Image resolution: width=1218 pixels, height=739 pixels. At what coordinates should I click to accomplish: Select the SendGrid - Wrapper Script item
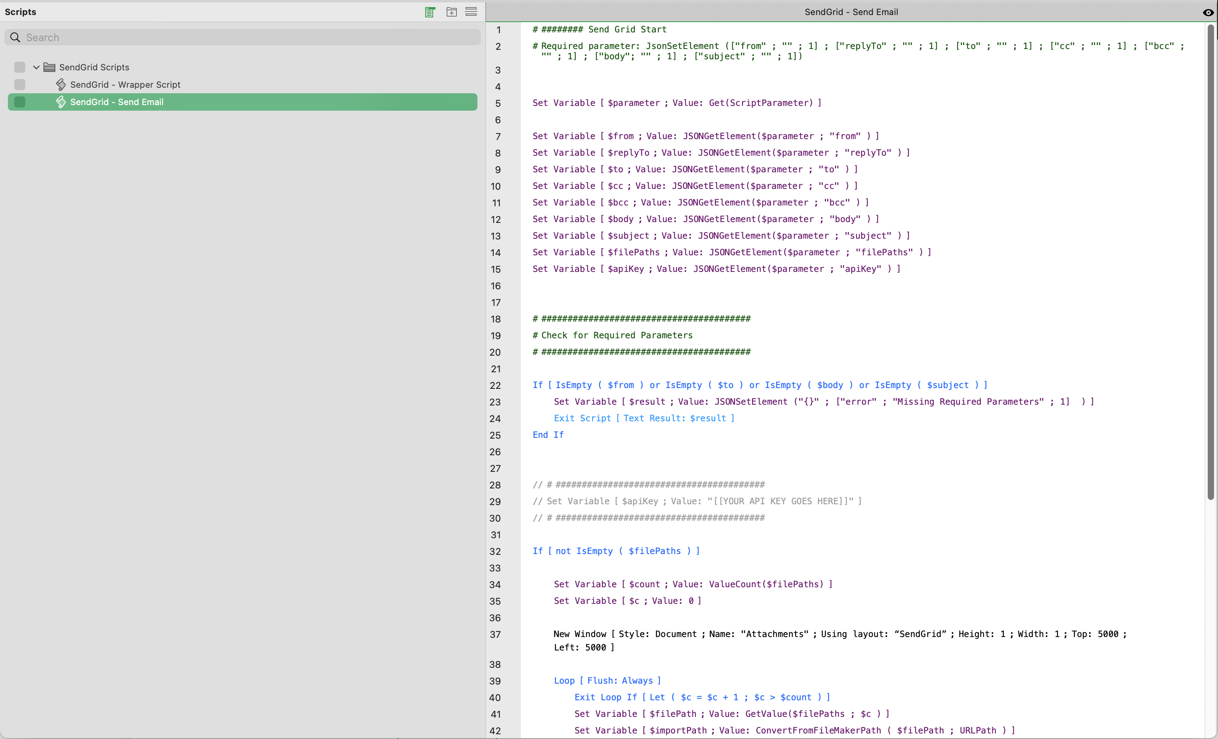coord(125,85)
